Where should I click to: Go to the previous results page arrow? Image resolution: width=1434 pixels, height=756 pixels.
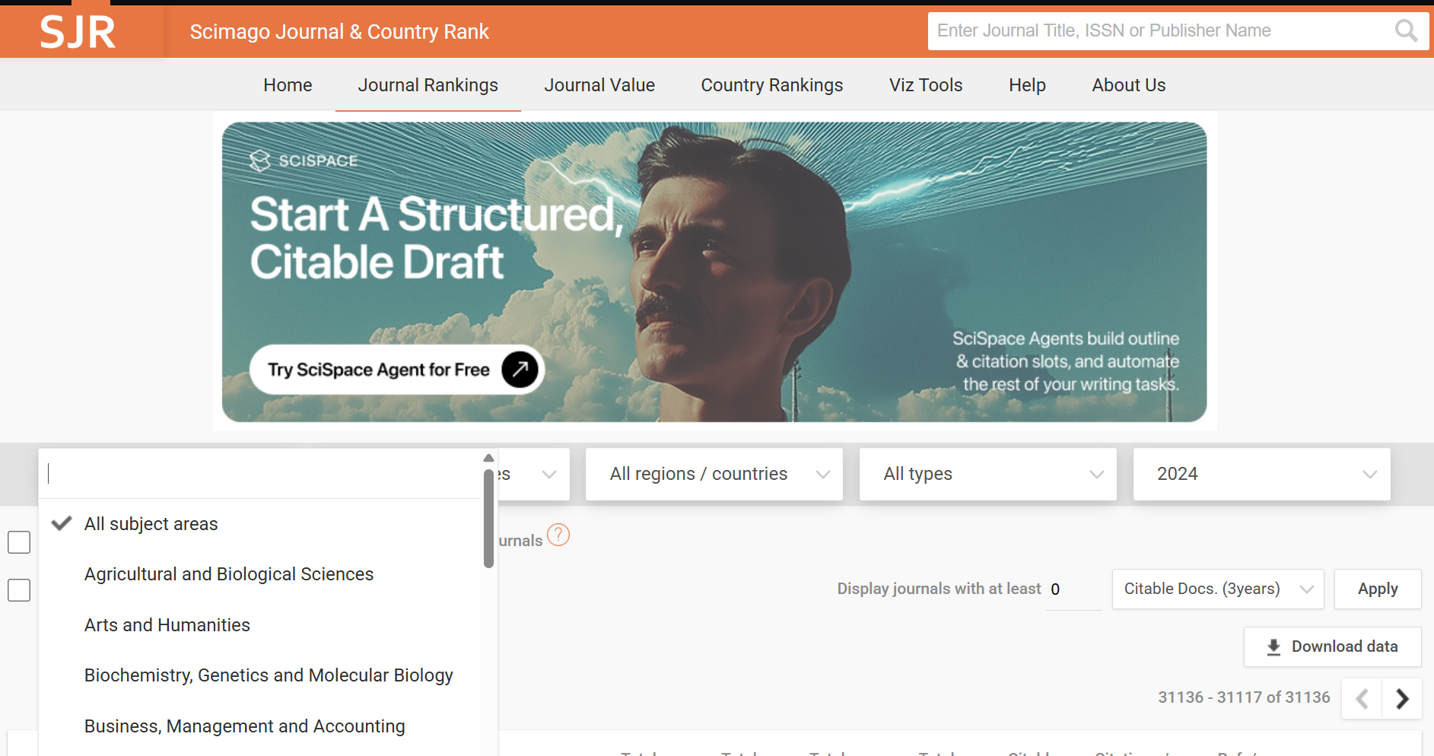coord(1362,698)
